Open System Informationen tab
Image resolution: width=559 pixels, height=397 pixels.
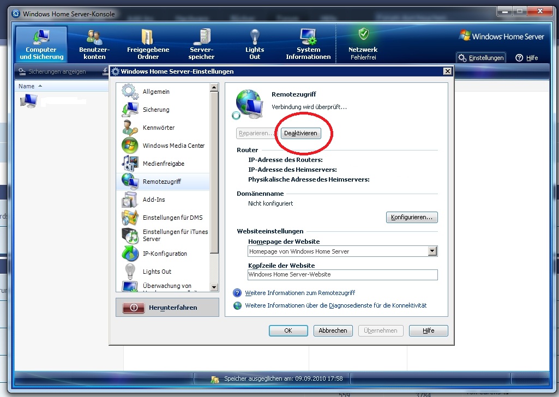(308, 44)
